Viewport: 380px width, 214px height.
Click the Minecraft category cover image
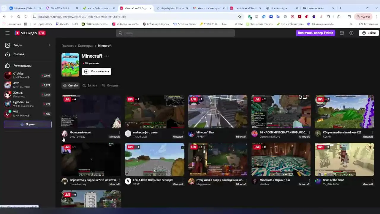[70, 65]
